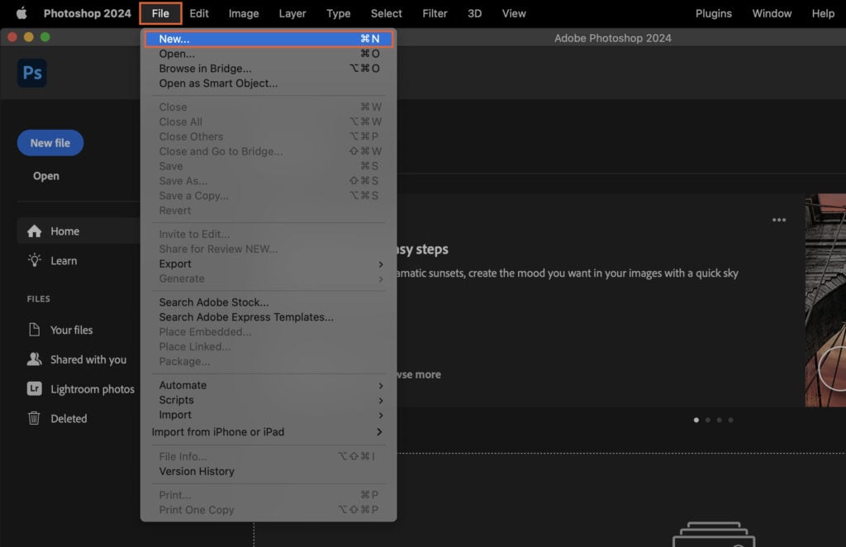Open the Window menu
Screen dimensions: 846x547
click(772, 13)
